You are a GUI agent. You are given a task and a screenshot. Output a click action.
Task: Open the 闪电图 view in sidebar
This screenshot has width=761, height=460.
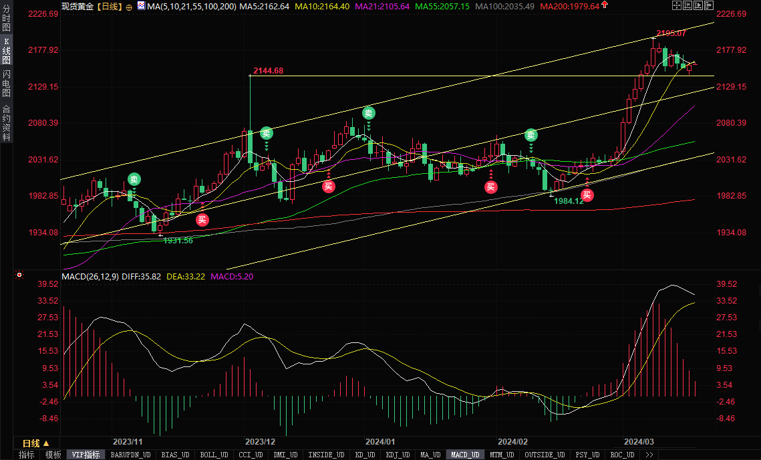7,83
